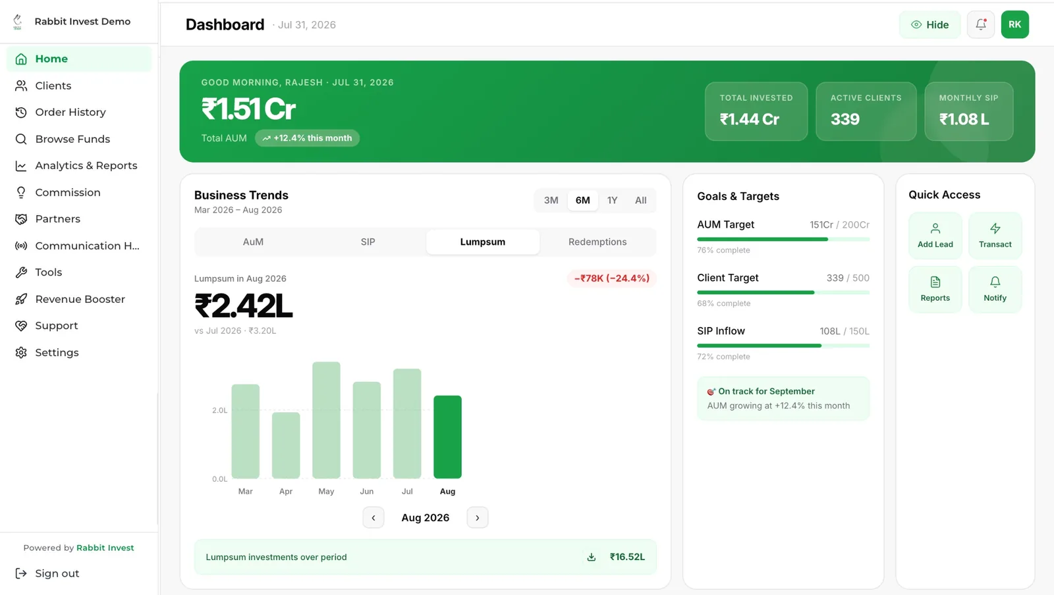Open Revenue Booster in the sidebar
The image size is (1054, 595).
[x=79, y=299]
